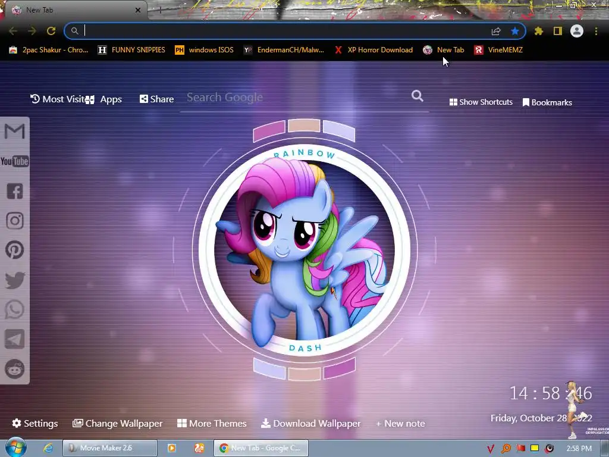Click the orange magnifier tray icon
This screenshot has height=457, width=609.
point(506,449)
